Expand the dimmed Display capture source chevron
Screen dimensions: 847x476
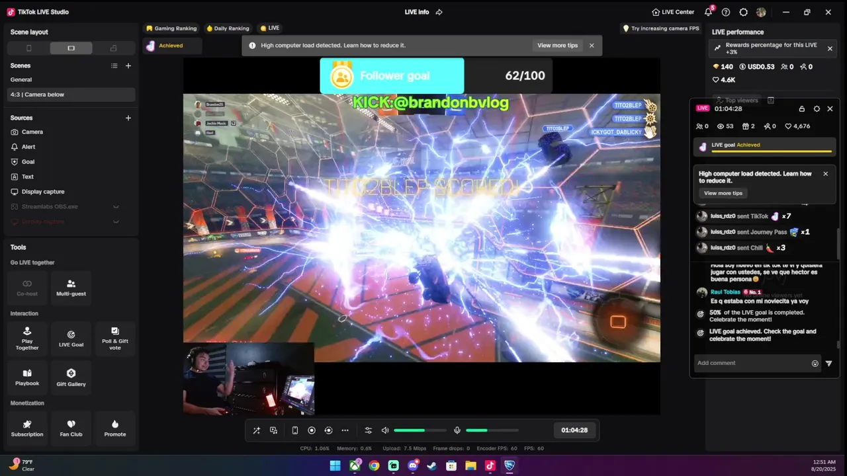pyautogui.click(x=116, y=221)
